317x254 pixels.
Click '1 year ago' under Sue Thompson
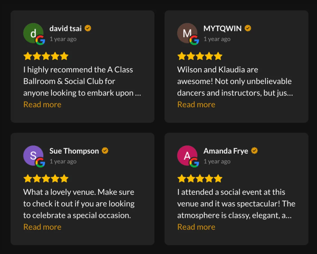63,161
